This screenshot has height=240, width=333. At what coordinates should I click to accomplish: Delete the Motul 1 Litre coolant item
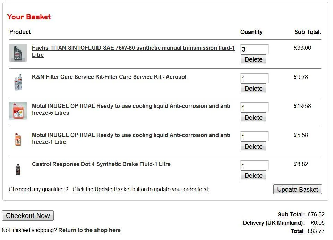coord(253,146)
